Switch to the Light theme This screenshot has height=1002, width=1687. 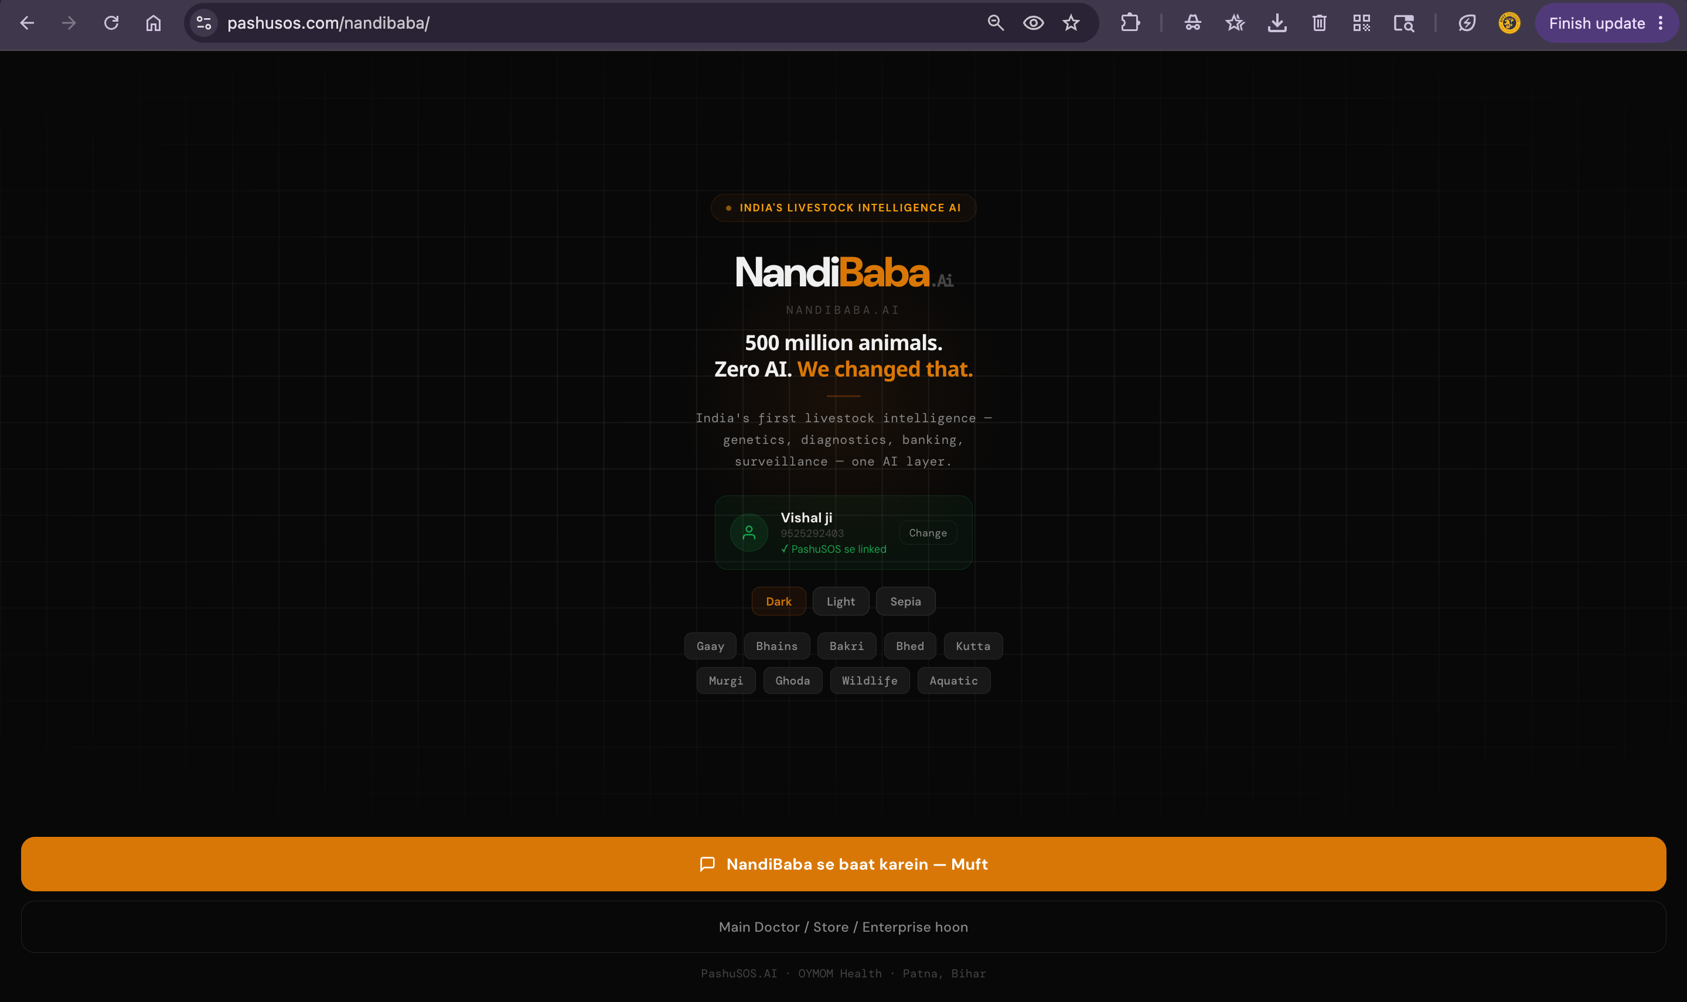click(x=840, y=601)
